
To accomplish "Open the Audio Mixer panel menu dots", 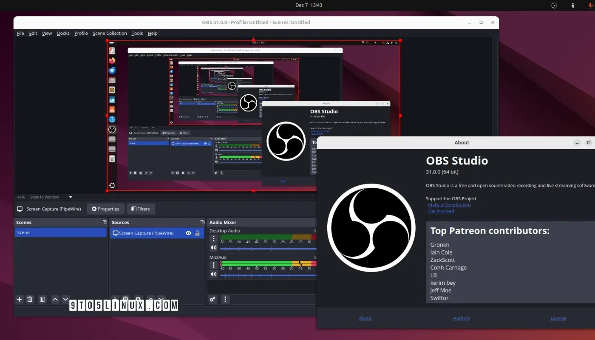I will pyautogui.click(x=225, y=299).
